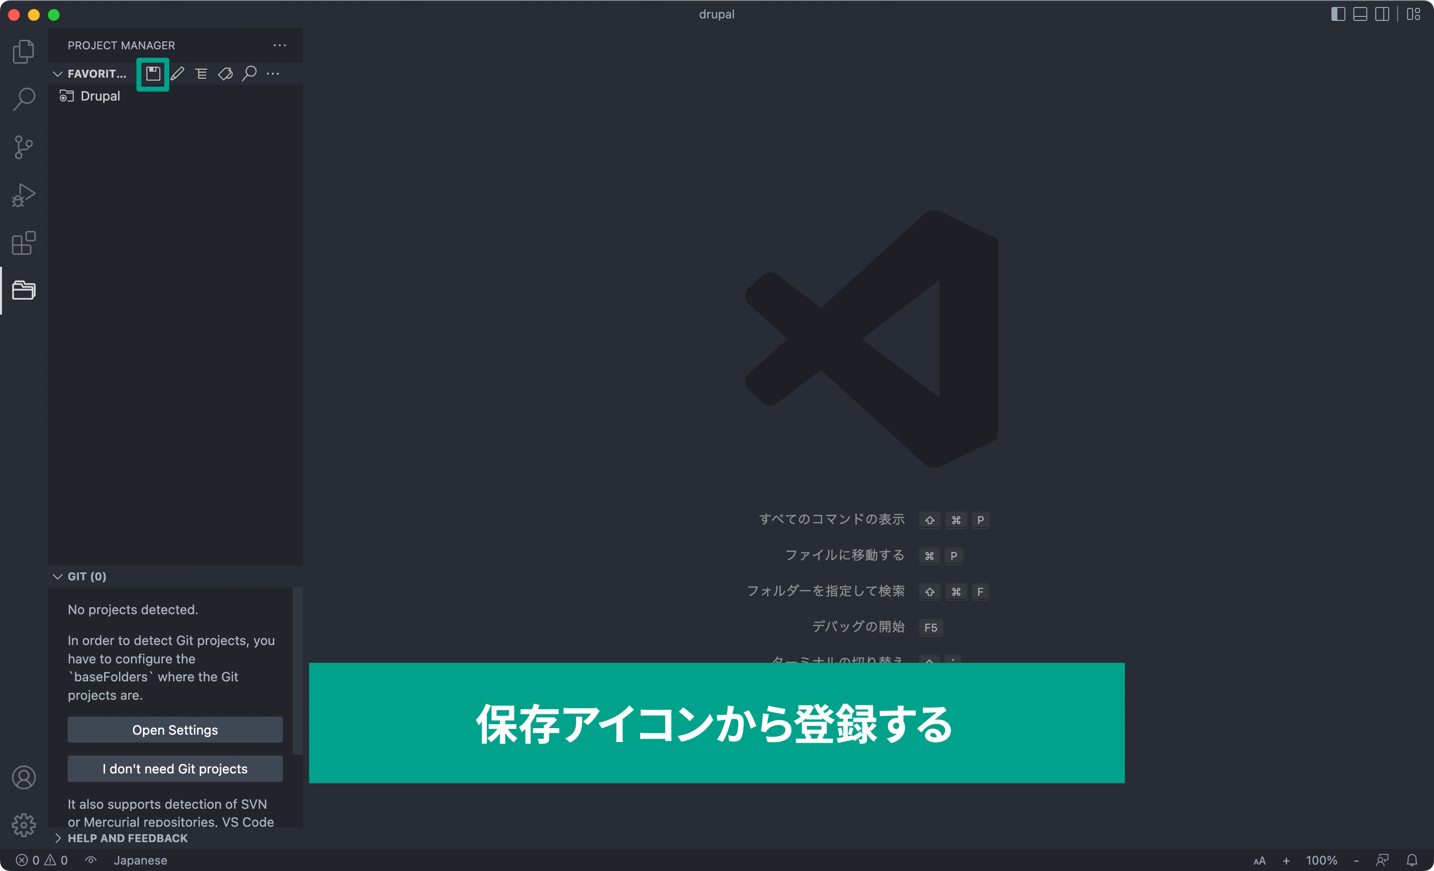Image resolution: width=1434 pixels, height=871 pixels.
Task: Click the Filter by Tags icon
Action: pyautogui.click(x=225, y=73)
